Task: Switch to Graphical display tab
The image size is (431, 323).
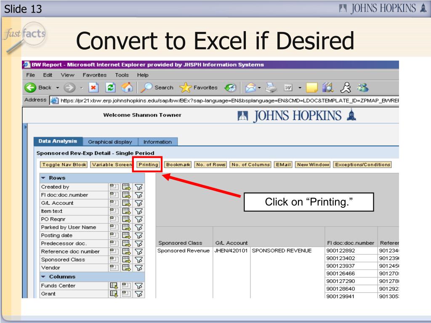Action: coord(110,142)
